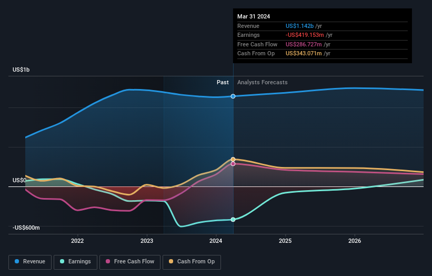The width and height of the screenshot is (432, 276).
Task: Click the 'Cash From Op' row label in tooltip
Action: [256, 54]
